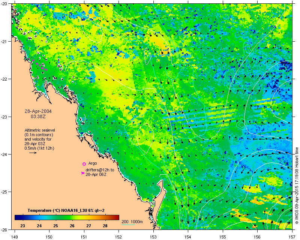Click the longitude axis label 154
Viewport: 300px width, 240px height.
(188, 237)
